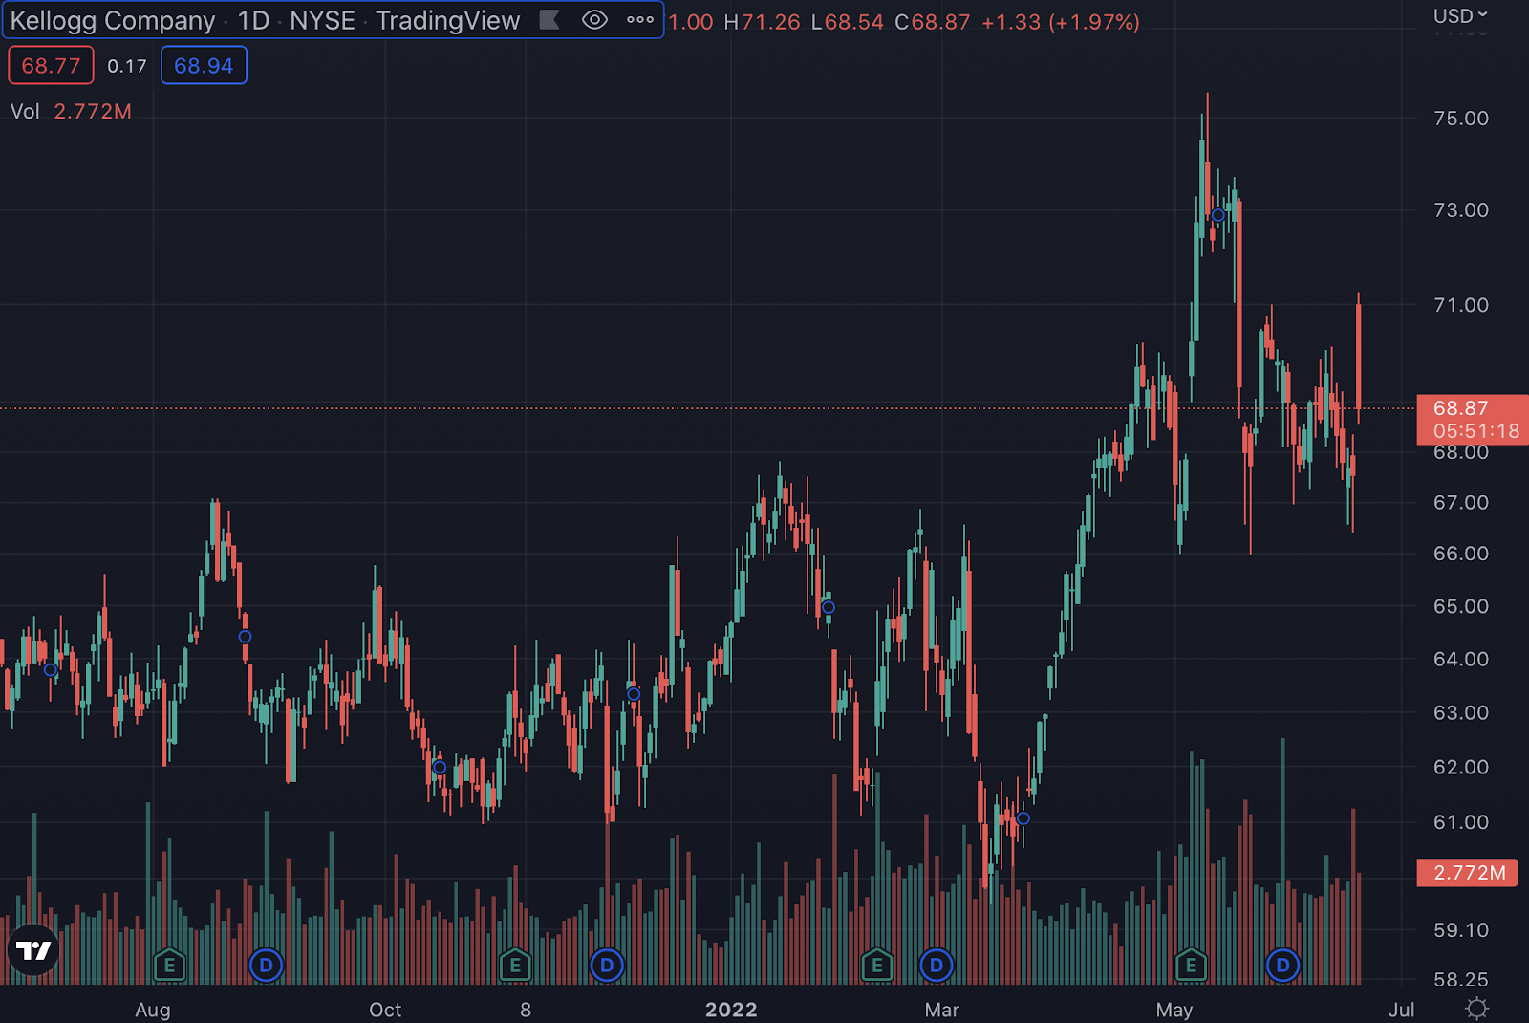Open the earnings E marker near May
The image size is (1529, 1023).
[1191, 966]
